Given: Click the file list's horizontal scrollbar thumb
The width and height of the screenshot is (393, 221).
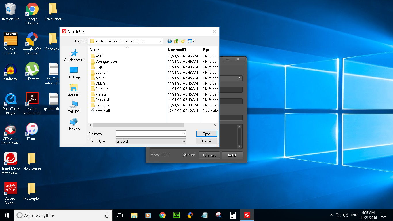Looking at the screenshot, I should 138,125.
